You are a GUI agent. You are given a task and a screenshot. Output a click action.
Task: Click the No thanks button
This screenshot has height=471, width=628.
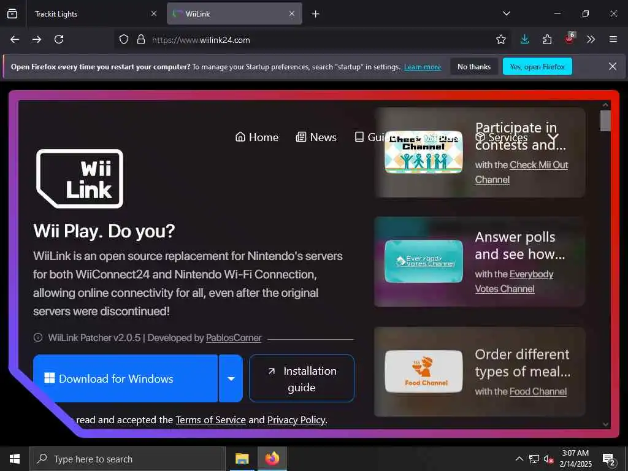tap(474, 66)
